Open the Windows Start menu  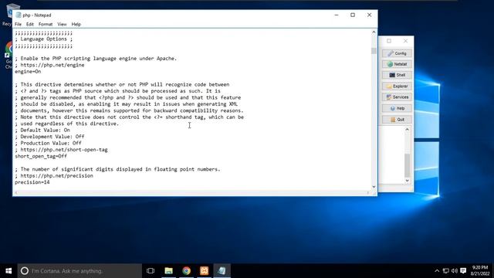click(x=8, y=271)
